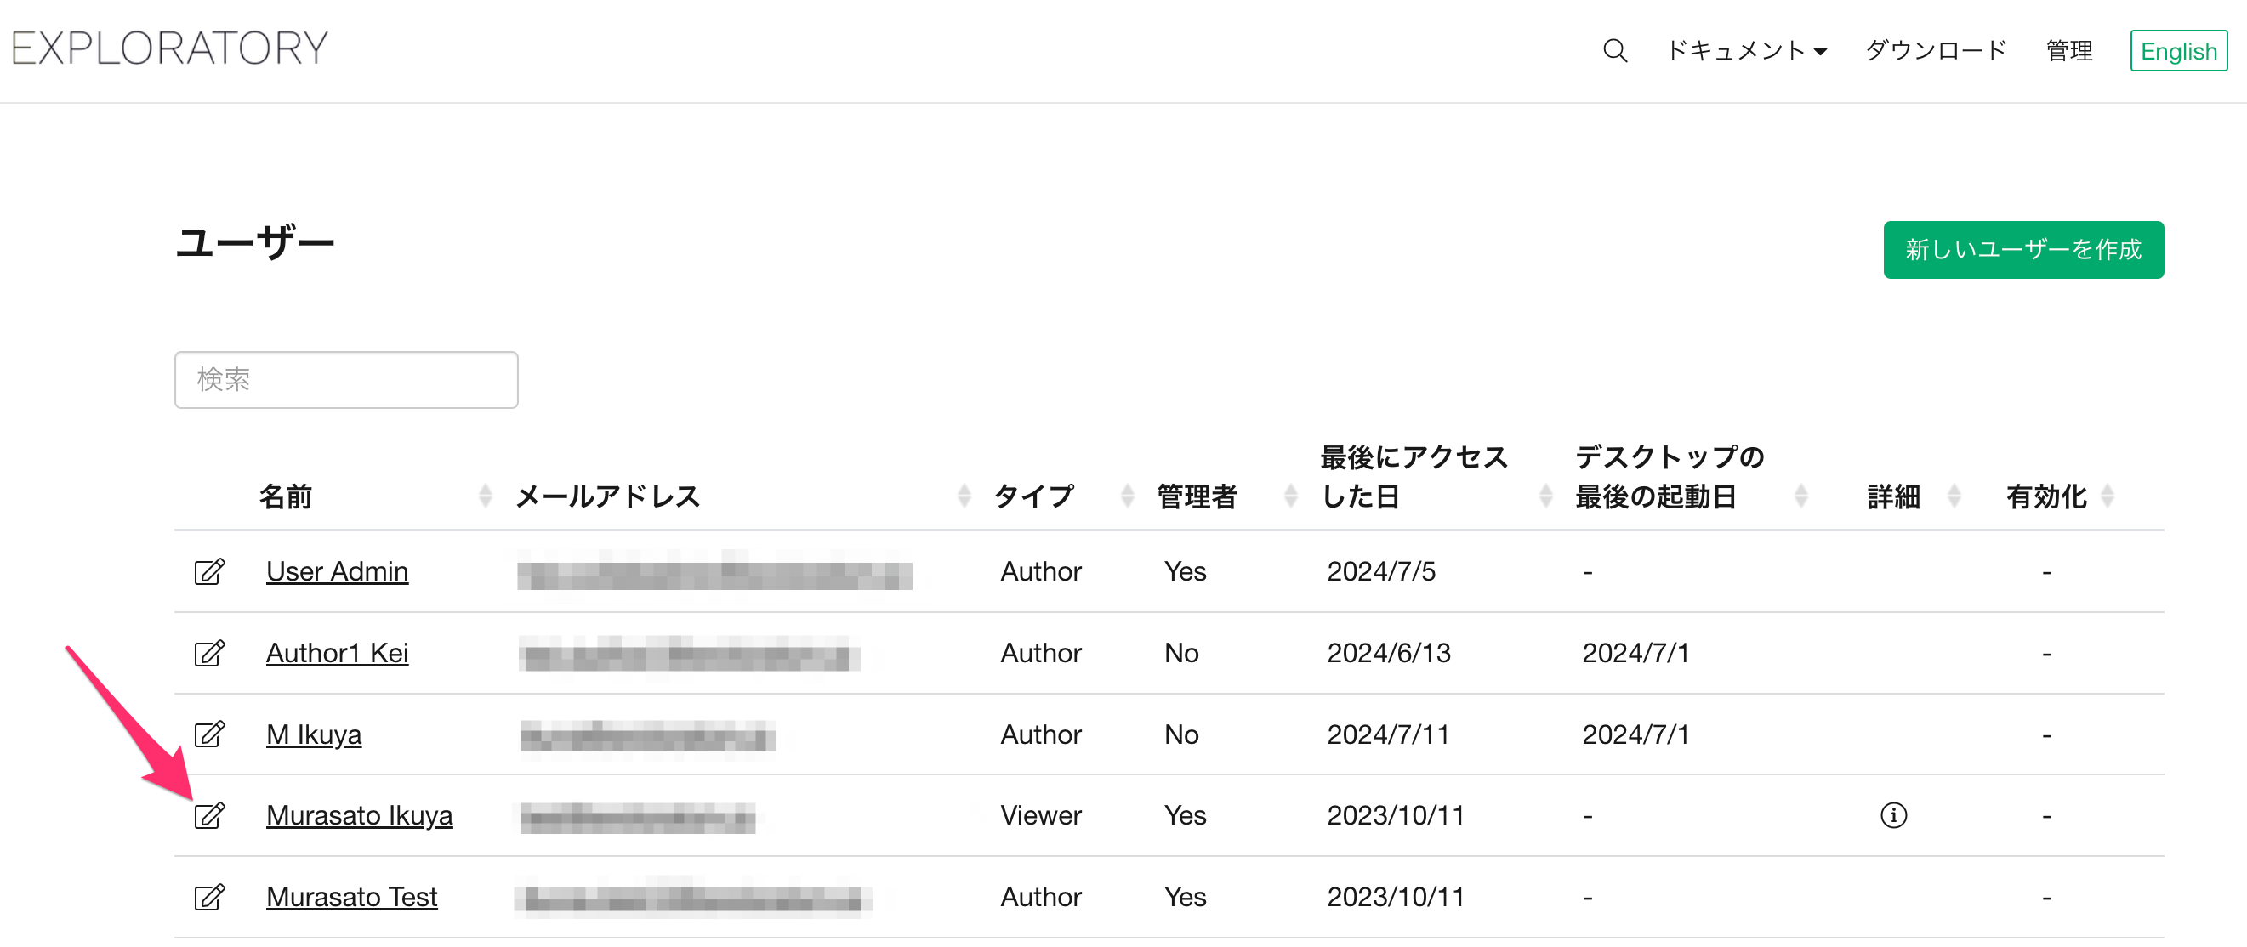
Task: Sort table by 名前 column
Action: (x=486, y=496)
